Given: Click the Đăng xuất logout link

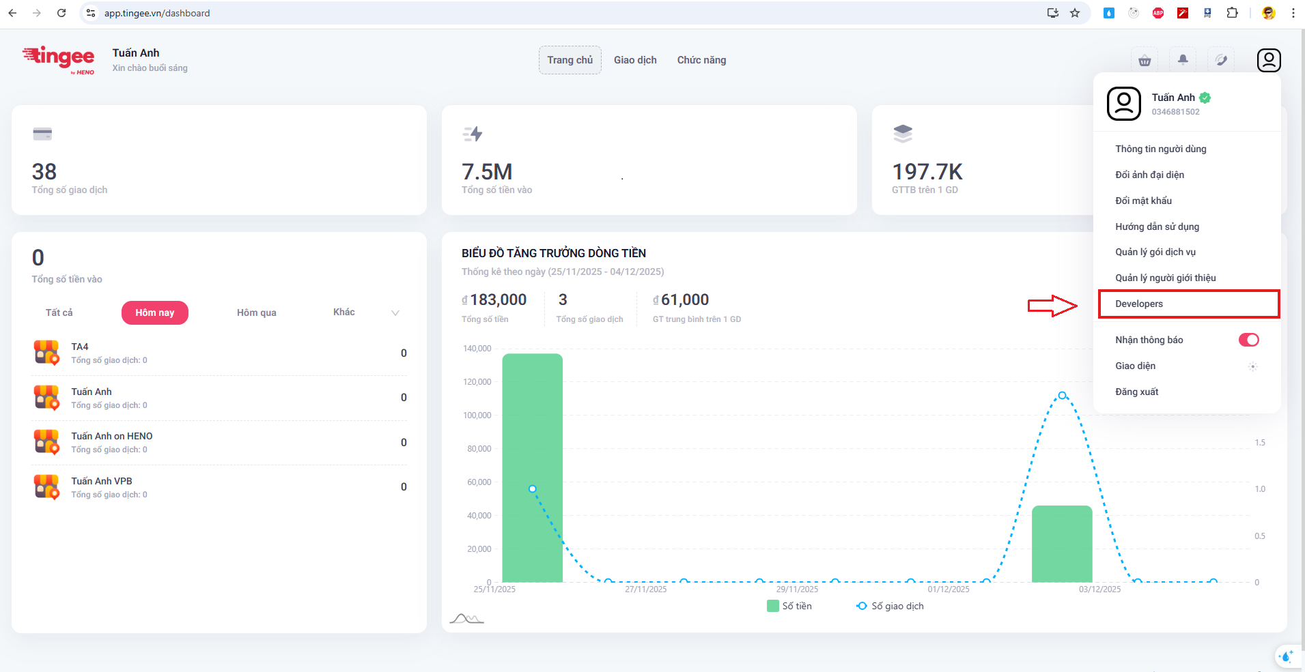Looking at the screenshot, I should tap(1136, 392).
